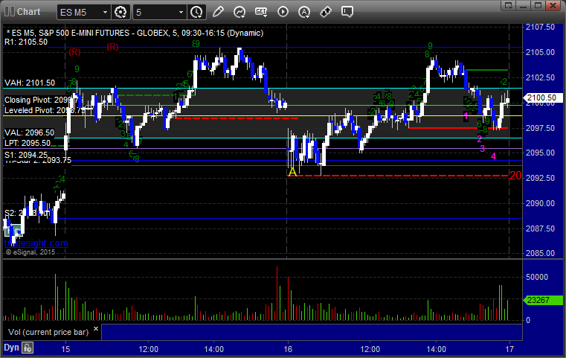Open the comment speech bubble icon
Screen dimensions: 566x358
347,12
